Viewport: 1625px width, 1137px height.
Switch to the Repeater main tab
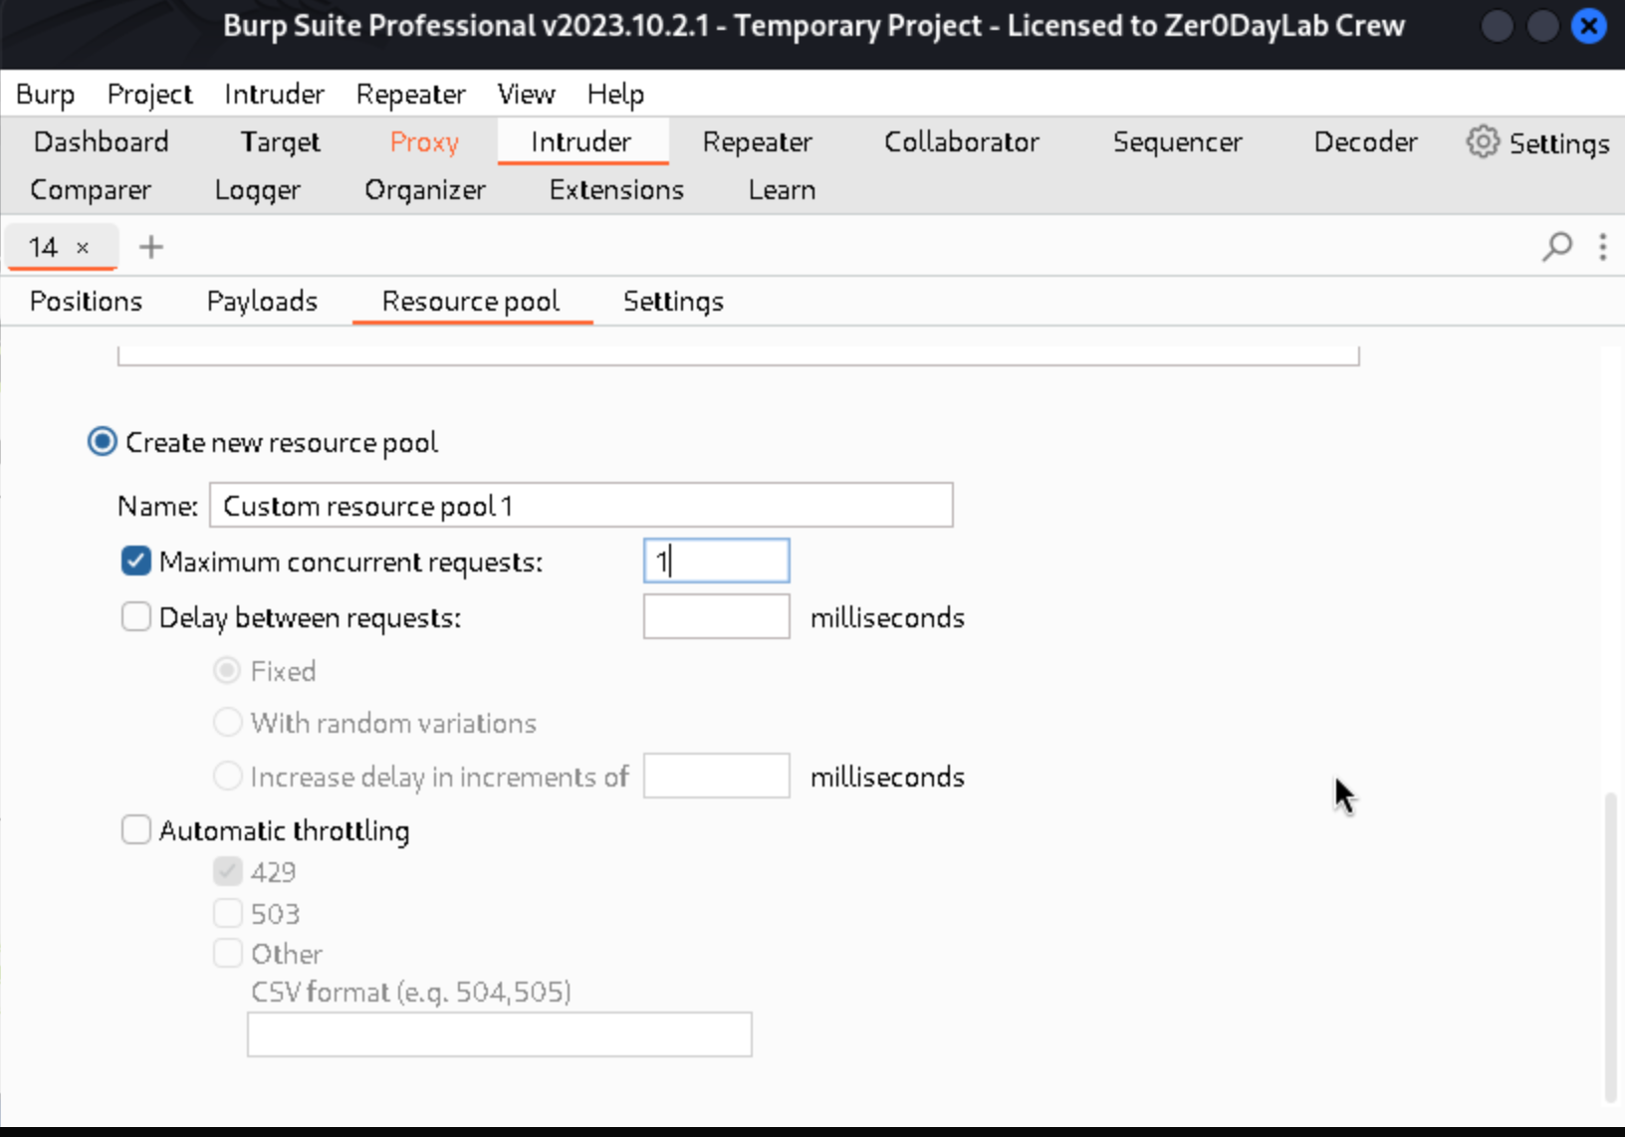pos(757,141)
